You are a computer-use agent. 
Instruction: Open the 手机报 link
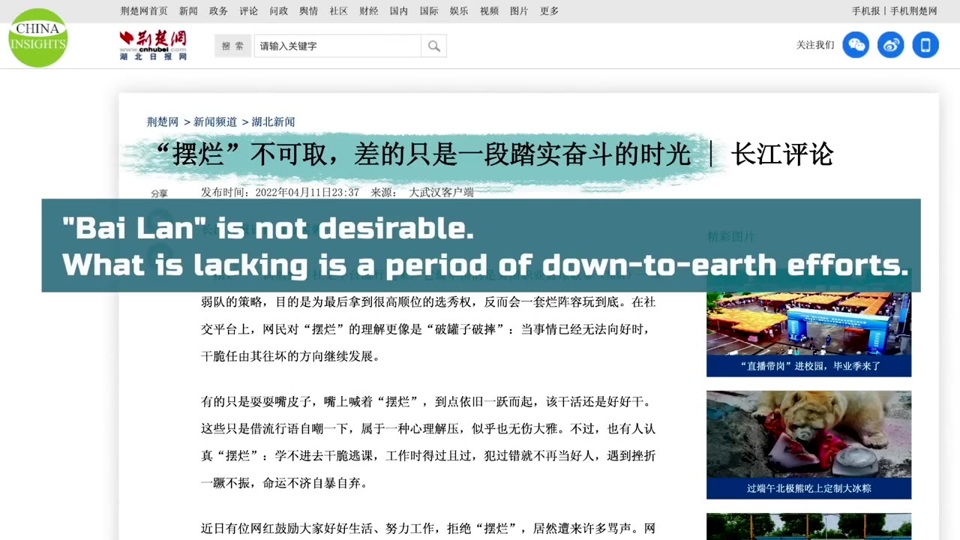(865, 11)
